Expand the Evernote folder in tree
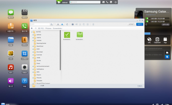This screenshot has height=105, width=172. tap(33, 55)
